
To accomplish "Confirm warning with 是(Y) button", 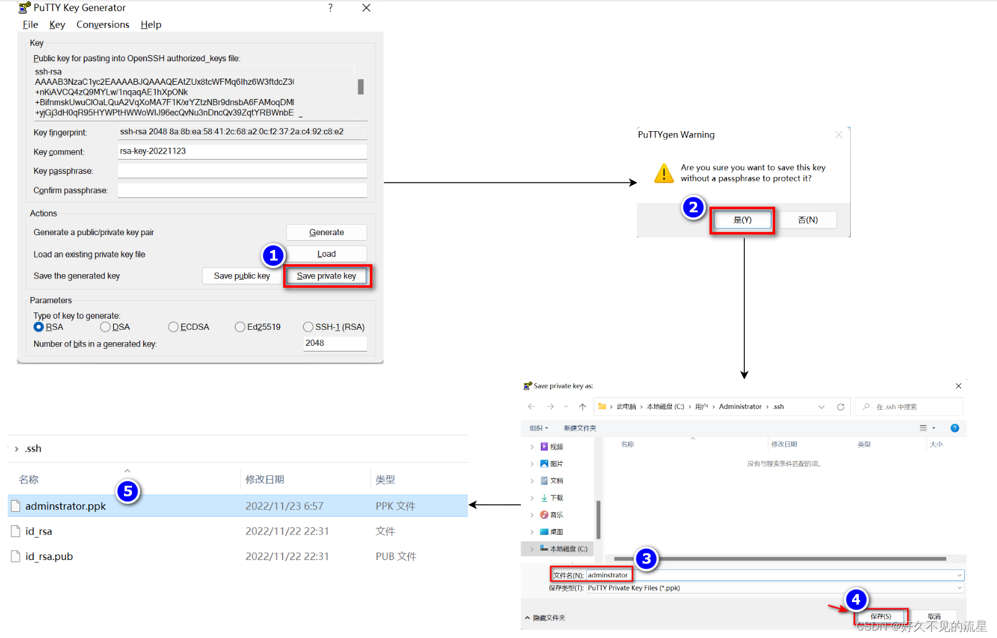I will click(x=742, y=220).
